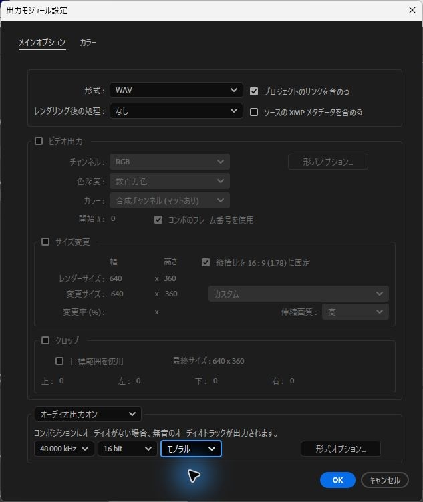423x502 pixels.
Task: Open the オーディオ出力オン dropdown
Action: coord(88,414)
